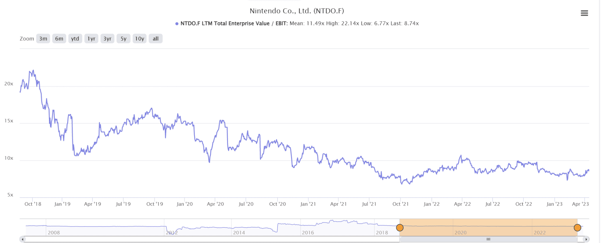This screenshot has width=604, height=243.
Task: Click the 5x y-axis label
Action: click(x=10, y=195)
